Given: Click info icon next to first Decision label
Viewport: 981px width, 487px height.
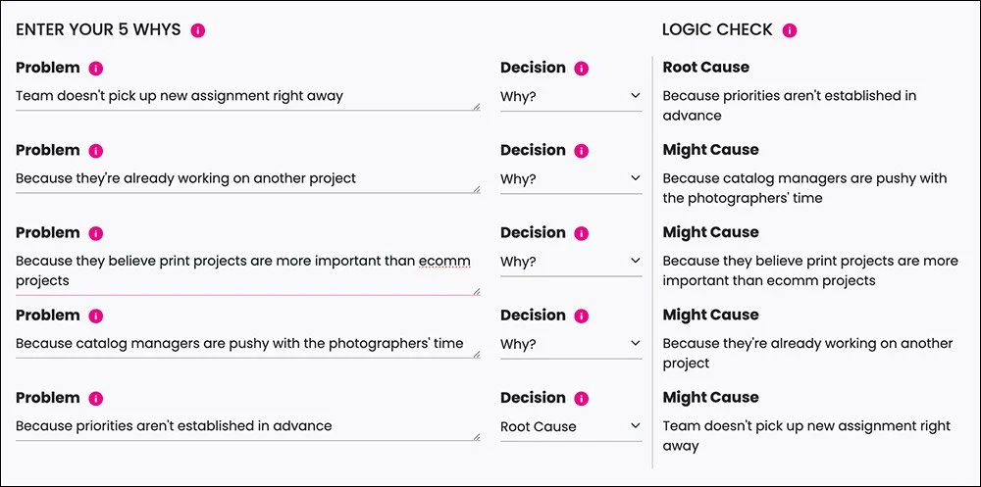Looking at the screenshot, I should (x=582, y=69).
